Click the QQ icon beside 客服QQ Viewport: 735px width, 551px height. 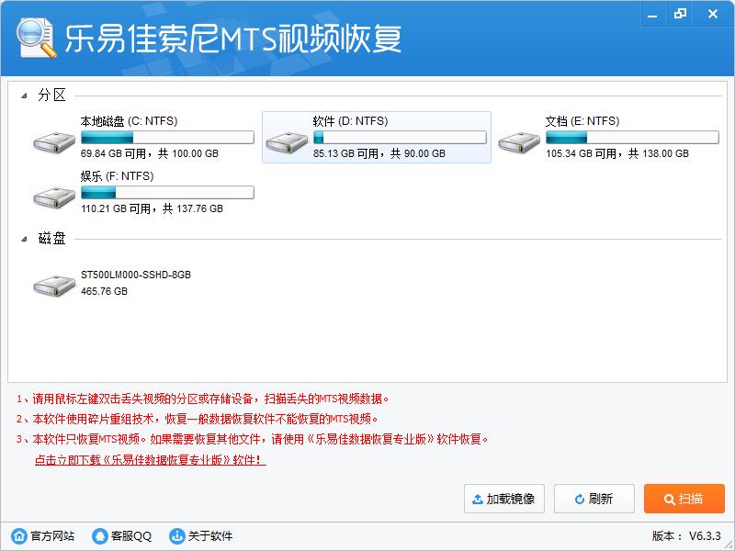[100, 535]
